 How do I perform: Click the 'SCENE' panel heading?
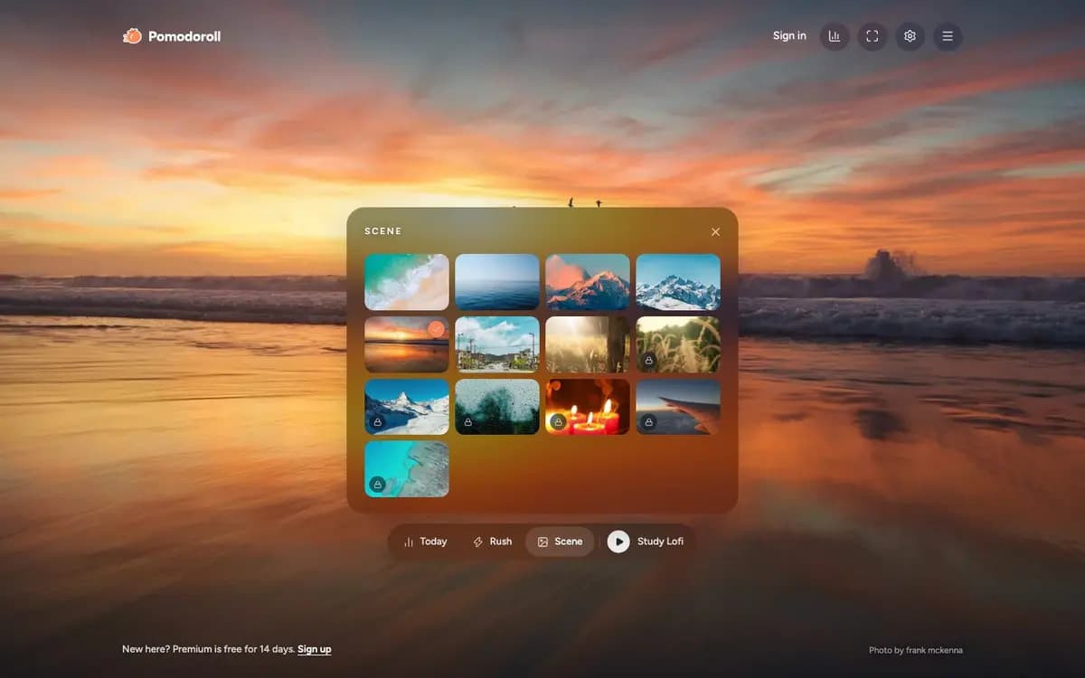(383, 231)
